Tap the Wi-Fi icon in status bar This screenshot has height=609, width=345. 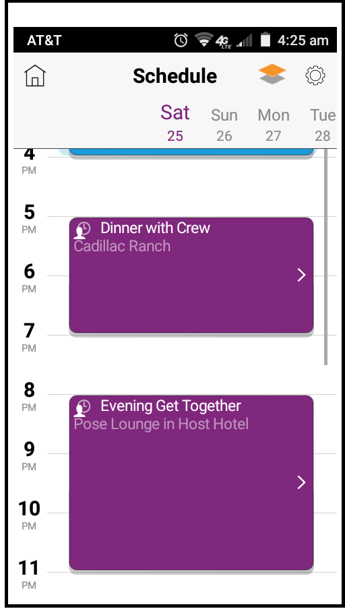(x=203, y=40)
